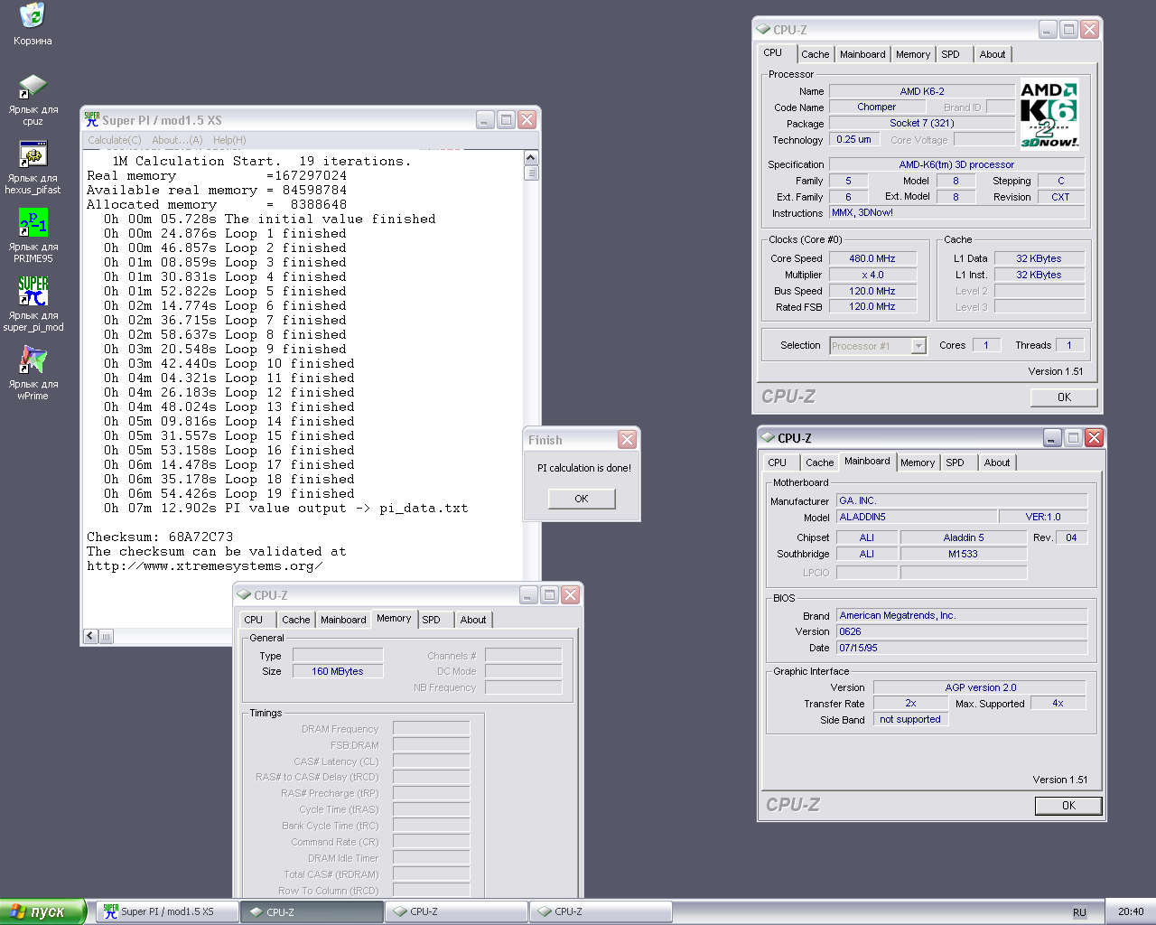Select Cache tab in Memory CPU-Z window

(295, 620)
